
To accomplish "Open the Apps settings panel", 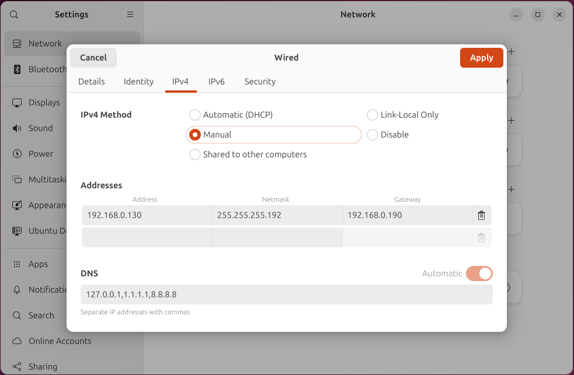I will point(38,264).
